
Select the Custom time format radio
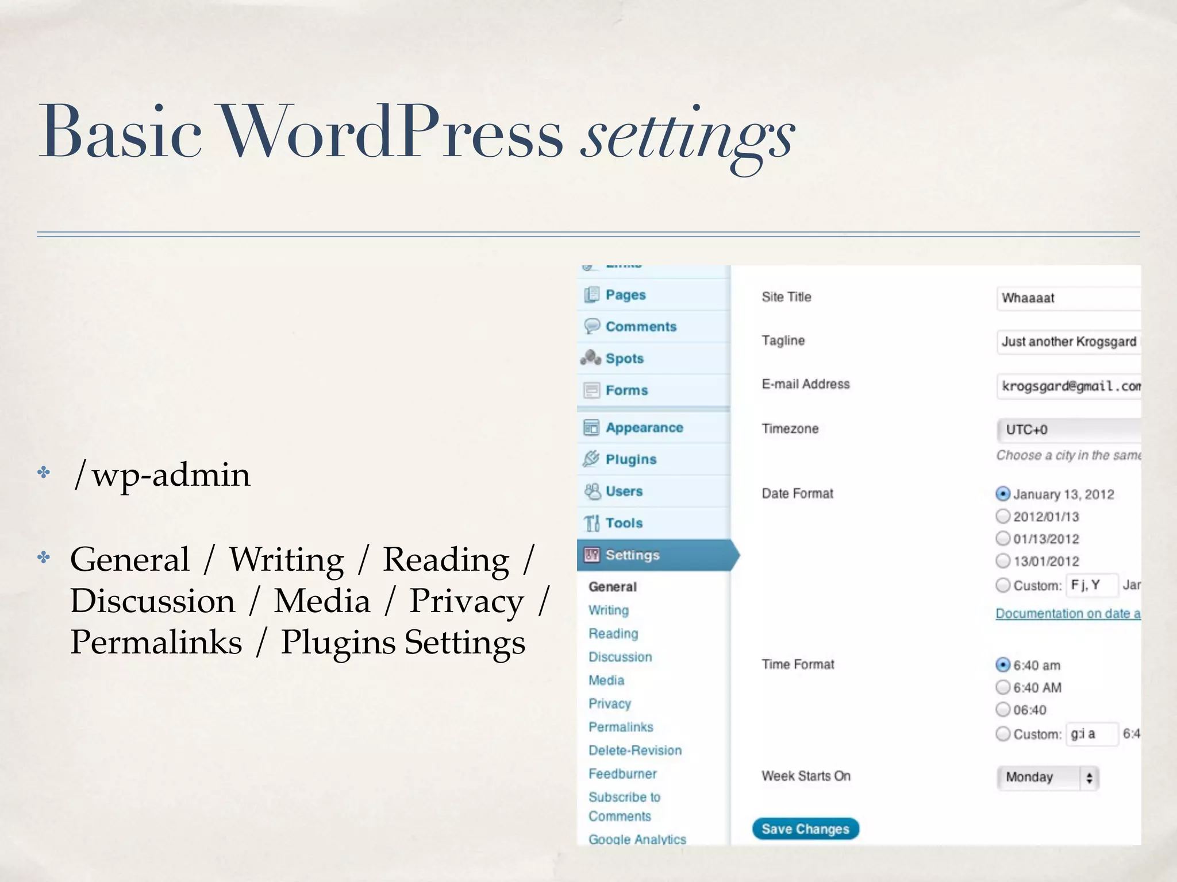click(1003, 734)
